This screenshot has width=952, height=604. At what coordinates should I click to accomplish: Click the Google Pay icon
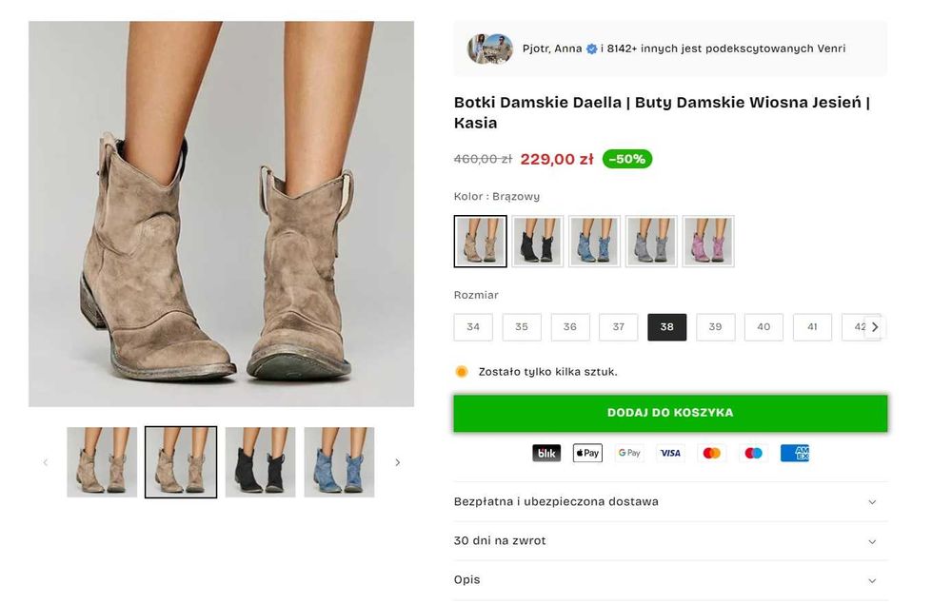click(x=629, y=454)
